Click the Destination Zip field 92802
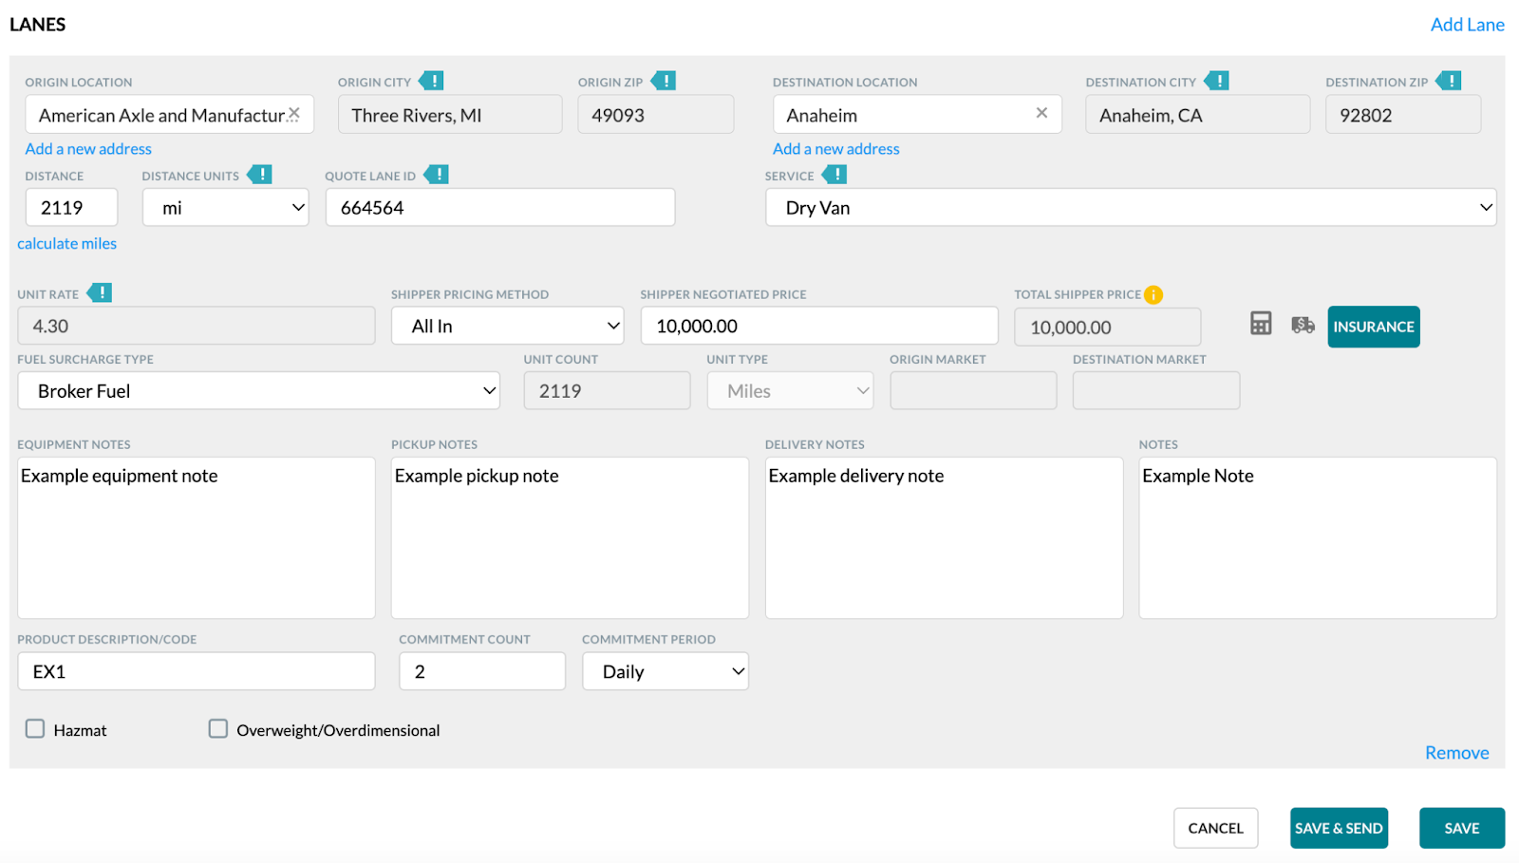 coord(1403,114)
